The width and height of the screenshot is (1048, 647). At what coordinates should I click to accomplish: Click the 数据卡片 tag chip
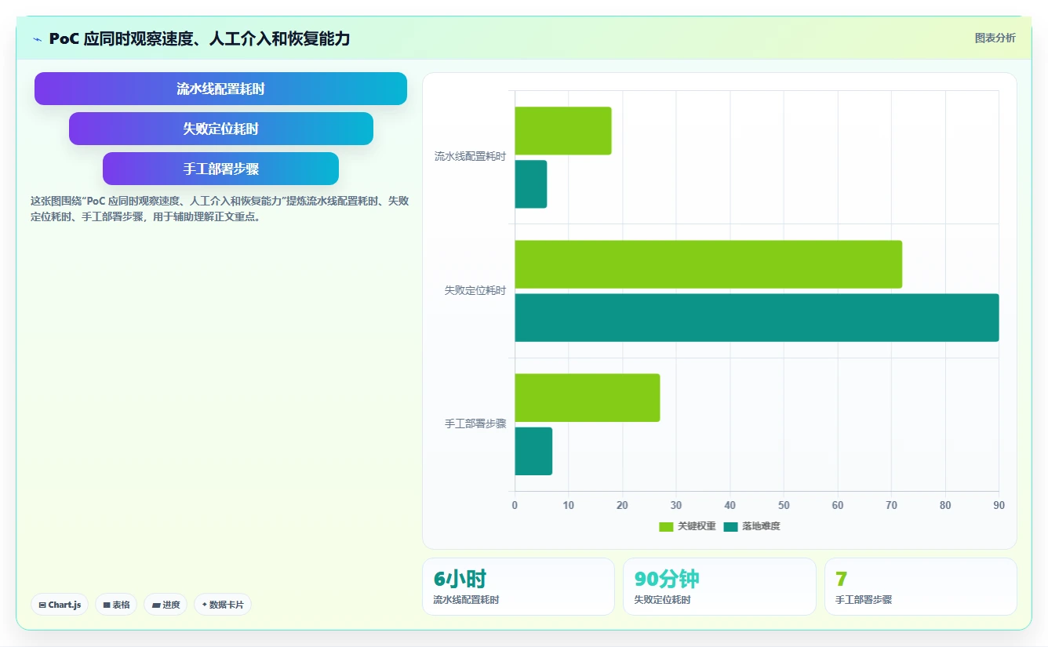coord(223,605)
